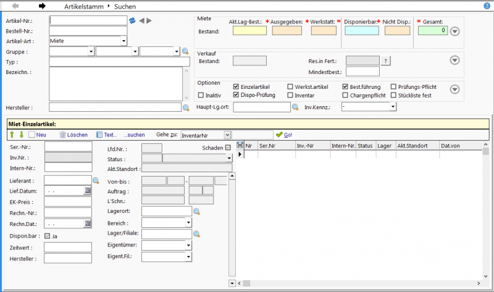Enable the Inaktiv checkbox
Image resolution: width=494 pixels, height=292 pixels.
click(201, 95)
